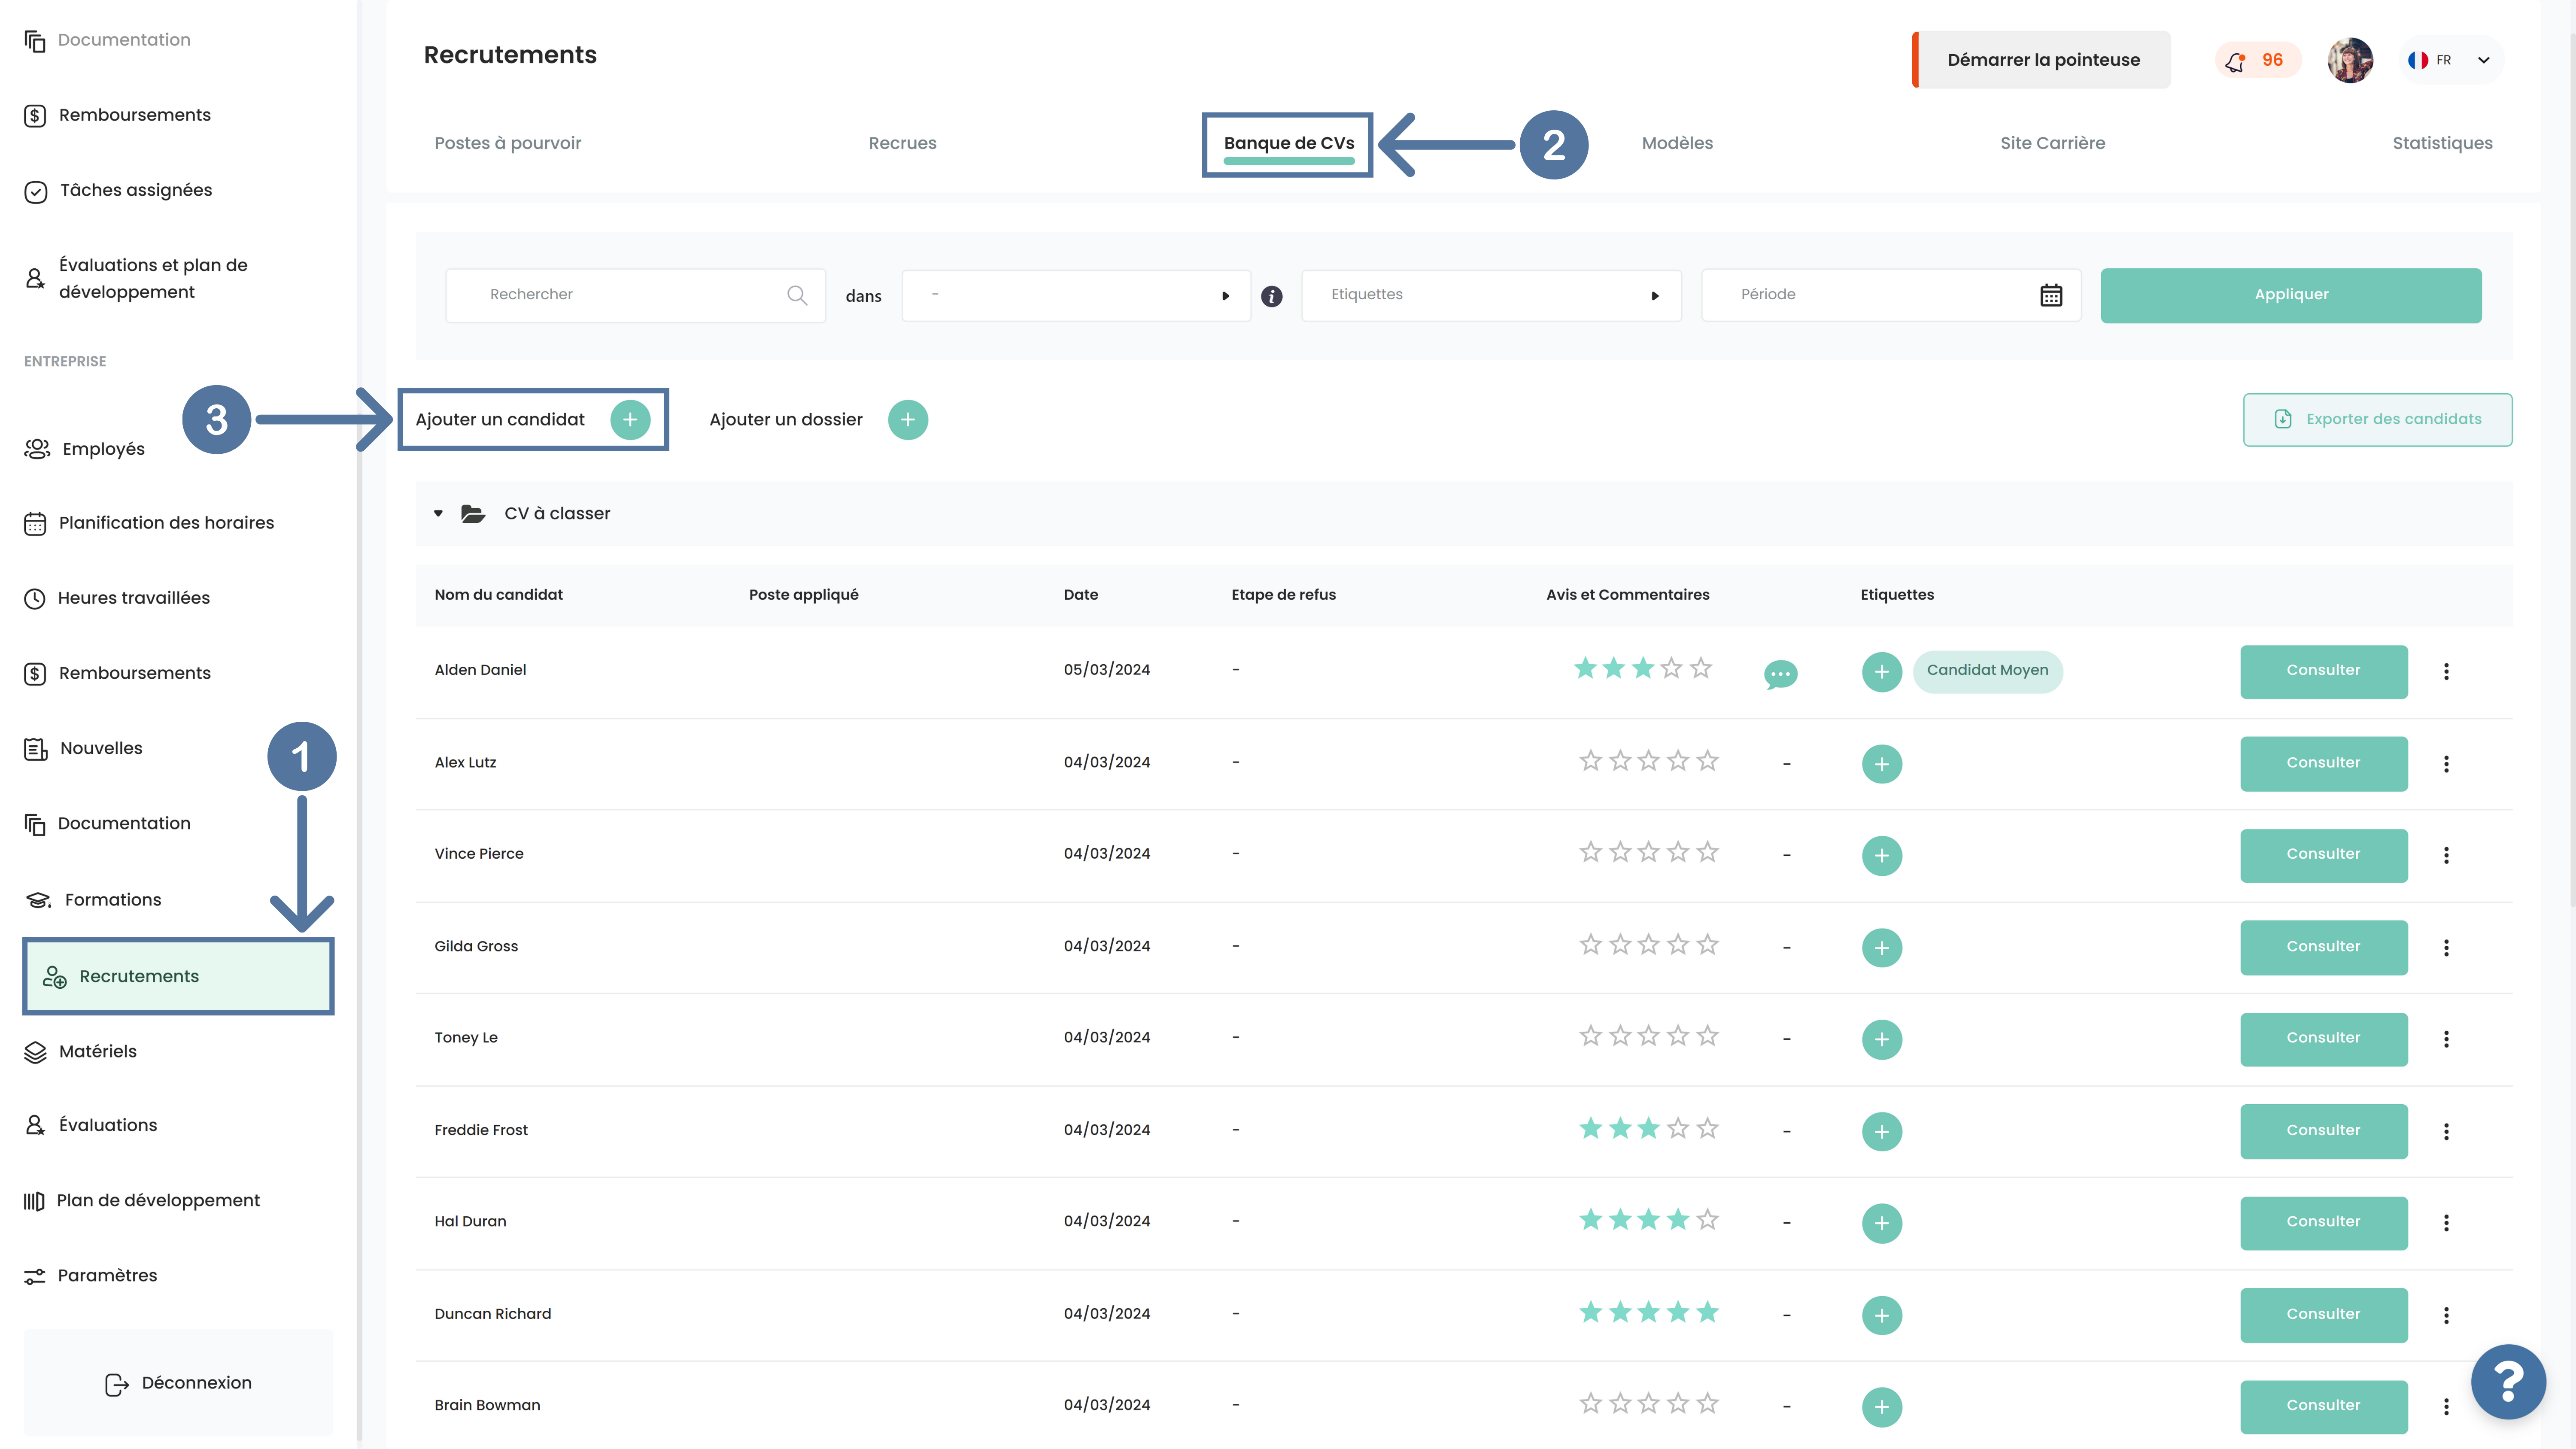Switch to the Recrues tab
This screenshot has height=1449, width=2576.
coord(903,143)
